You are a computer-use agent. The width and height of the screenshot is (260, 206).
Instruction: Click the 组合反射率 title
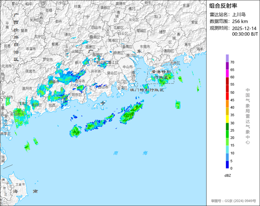click(x=223, y=6)
